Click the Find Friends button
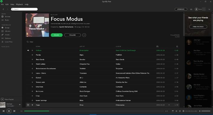The image size is (213, 115). (198, 27)
